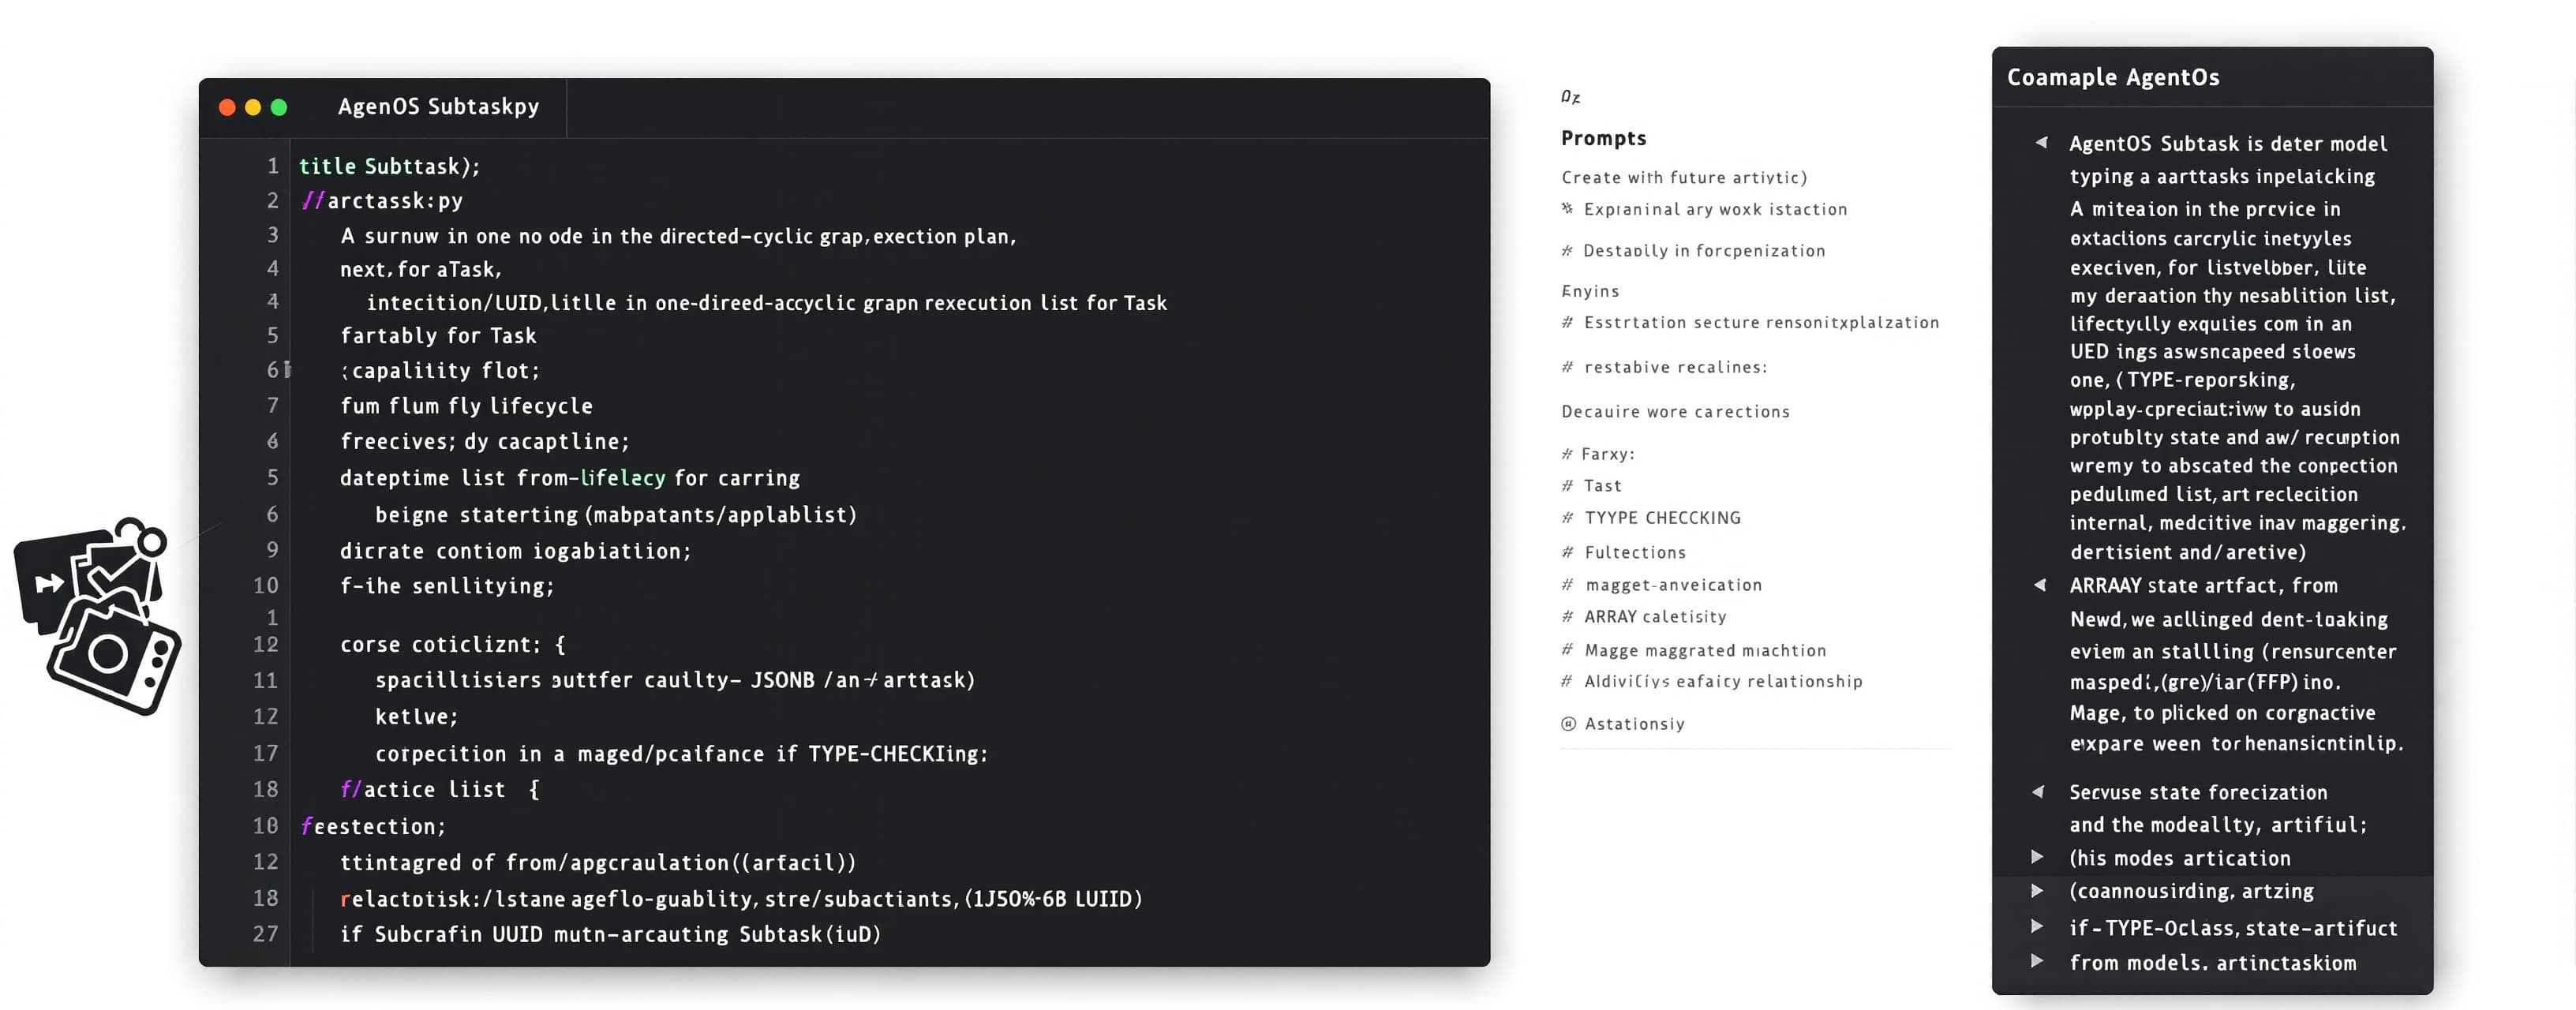Open the ARRAY caletisity prompt entry
The width and height of the screenshot is (2576, 1010).
(x=1655, y=617)
